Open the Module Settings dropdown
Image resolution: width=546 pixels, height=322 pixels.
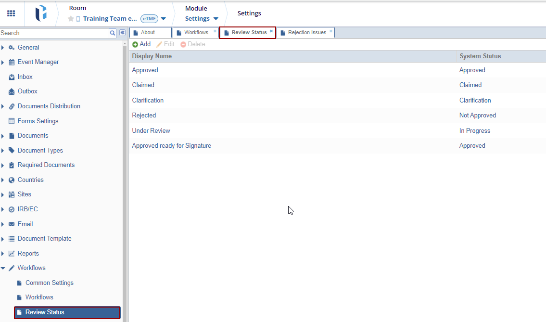(x=216, y=19)
